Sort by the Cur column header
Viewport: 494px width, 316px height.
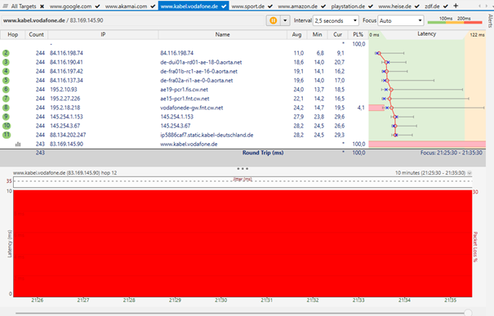click(x=337, y=34)
